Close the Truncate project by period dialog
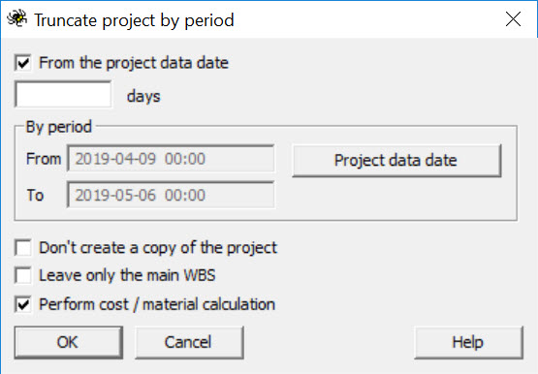This screenshot has height=374, width=538. coord(513,19)
